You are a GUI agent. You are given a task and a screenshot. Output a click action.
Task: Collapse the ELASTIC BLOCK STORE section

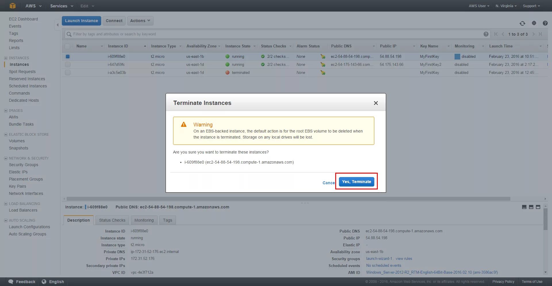pyautogui.click(x=6, y=135)
